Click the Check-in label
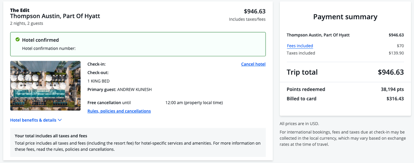 coord(97,64)
